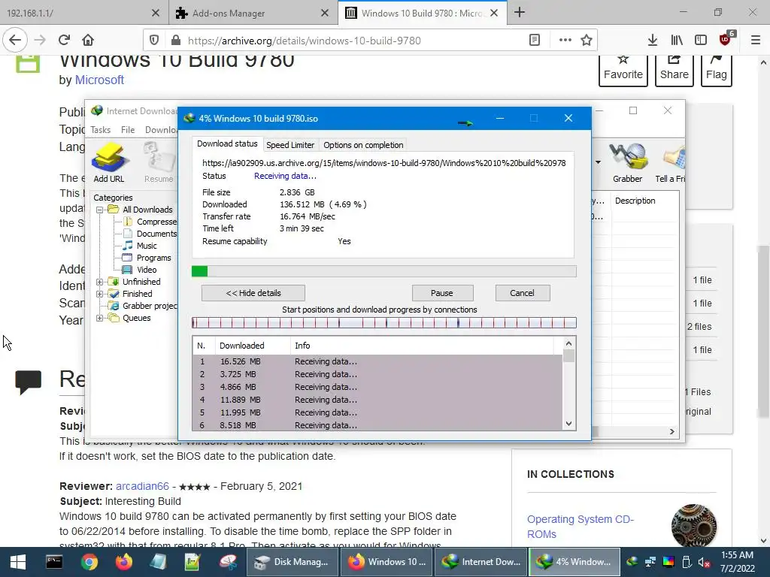Click the Hide details button
770x577 pixels.
coord(253,294)
